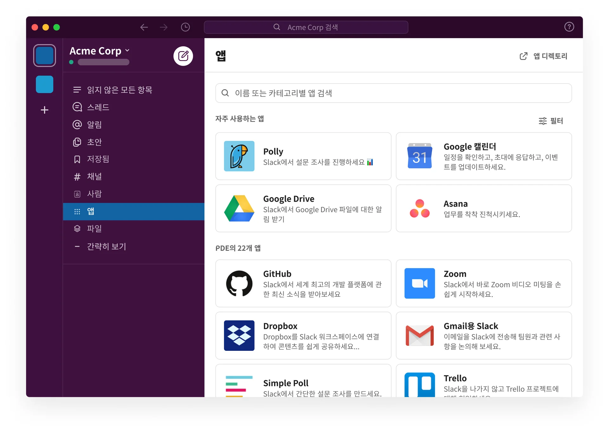Image resolution: width=609 pixels, height=433 pixels.
Task: Select 채널 in the sidebar
Action: tap(94, 176)
